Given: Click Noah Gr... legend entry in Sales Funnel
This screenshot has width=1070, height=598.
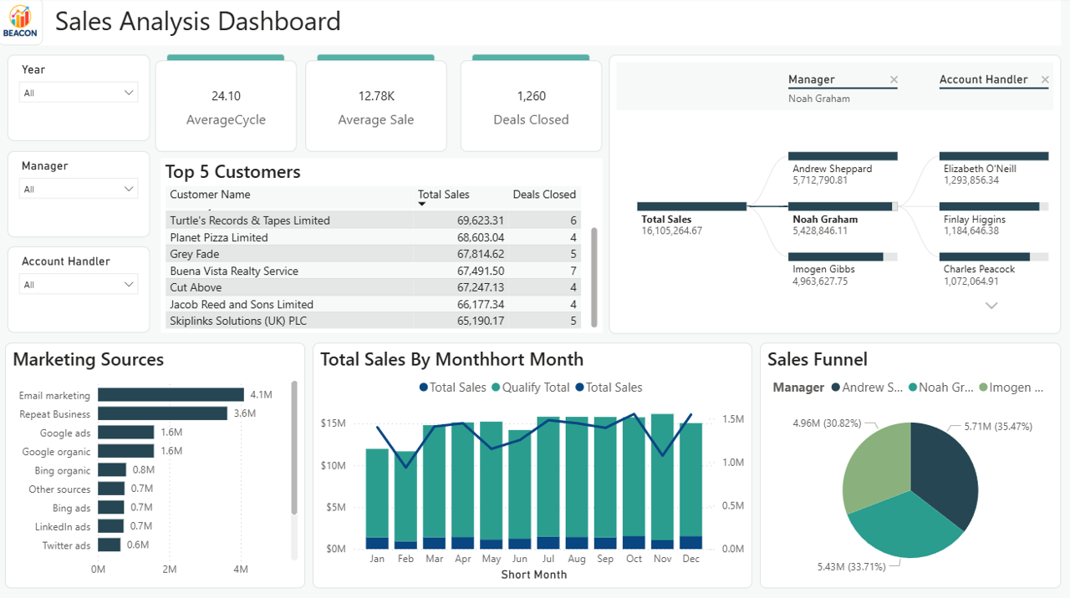Looking at the screenshot, I should click(x=940, y=388).
